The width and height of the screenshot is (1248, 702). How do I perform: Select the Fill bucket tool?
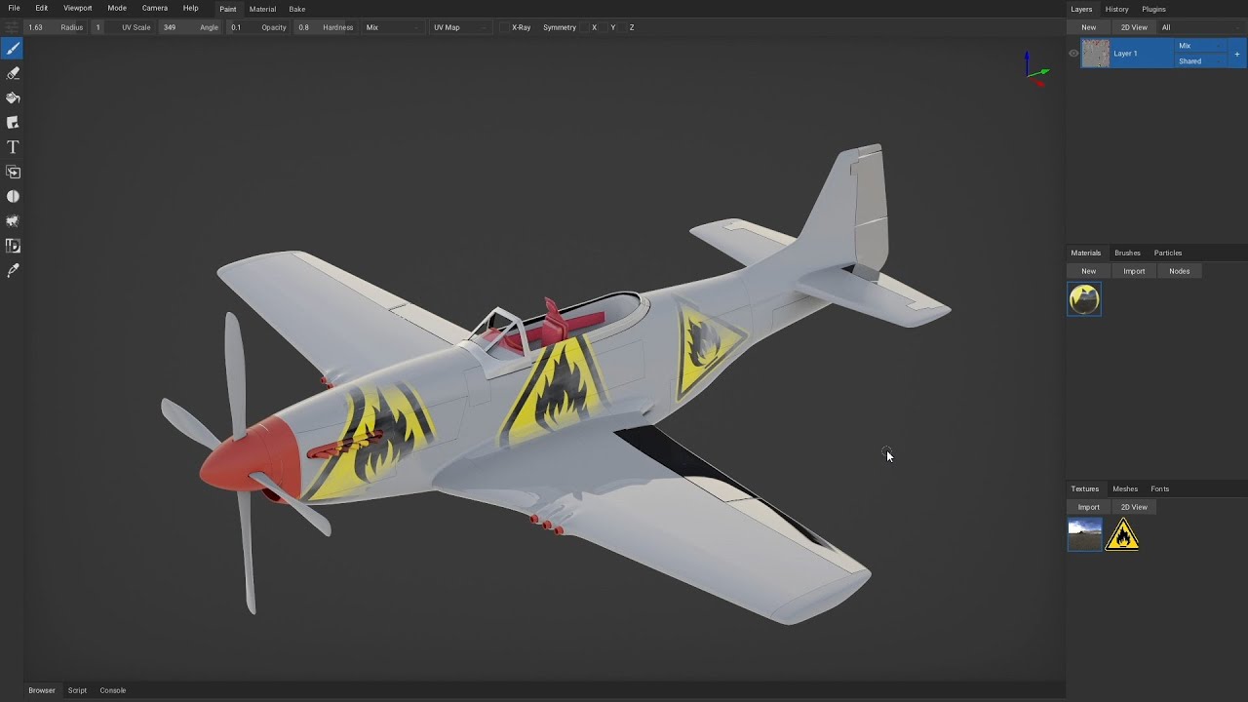click(13, 97)
